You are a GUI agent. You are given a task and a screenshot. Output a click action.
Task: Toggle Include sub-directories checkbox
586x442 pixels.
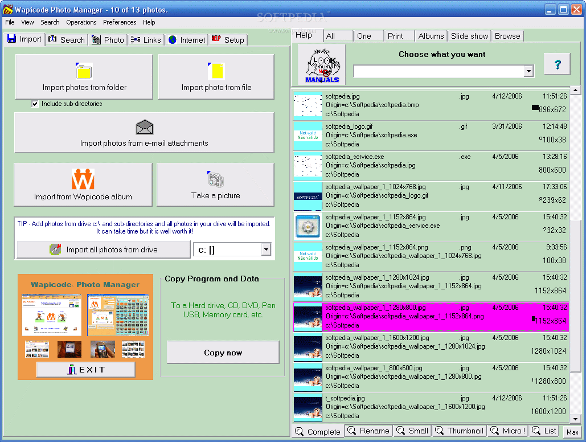coord(35,104)
